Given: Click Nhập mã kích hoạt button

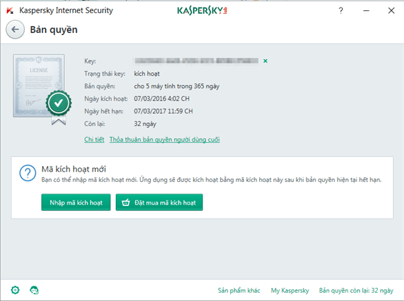Looking at the screenshot, I should coord(76,203).
